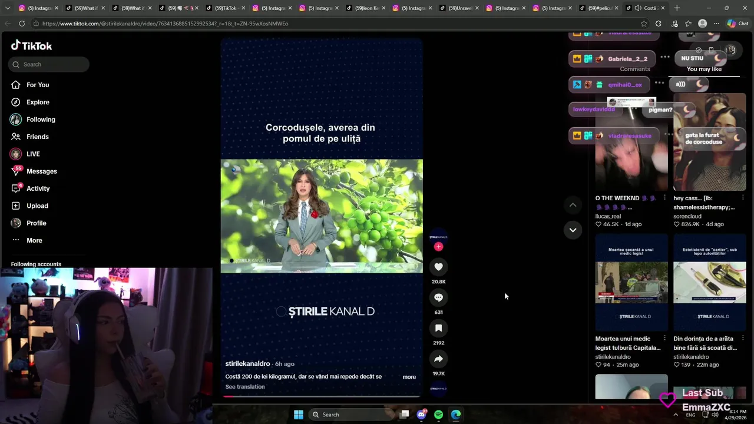The width and height of the screenshot is (754, 424).
Task: Visit the llucas_real profile
Action: pos(608,216)
